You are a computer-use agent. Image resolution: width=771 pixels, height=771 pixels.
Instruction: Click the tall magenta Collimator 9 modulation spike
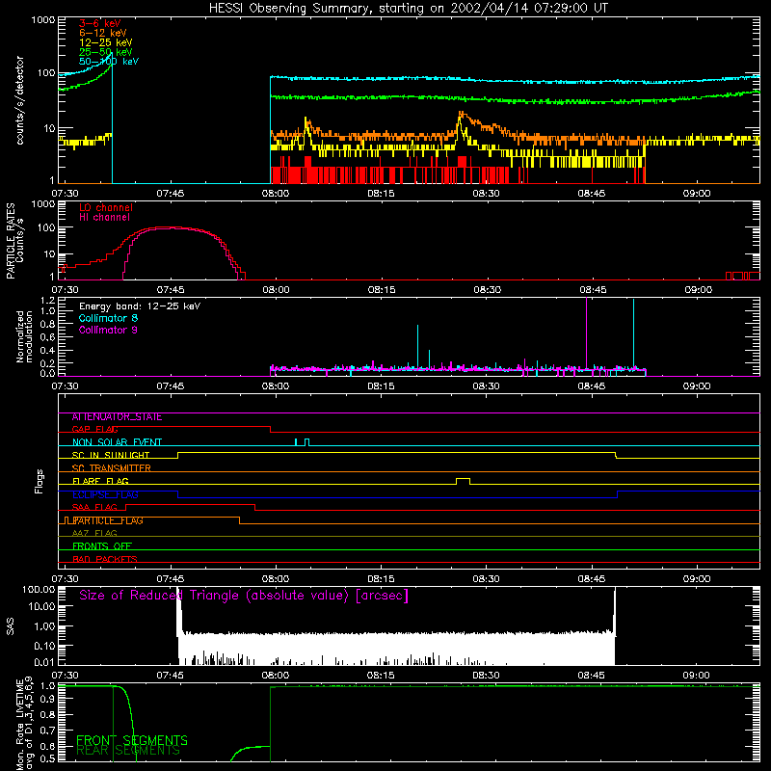tap(586, 333)
